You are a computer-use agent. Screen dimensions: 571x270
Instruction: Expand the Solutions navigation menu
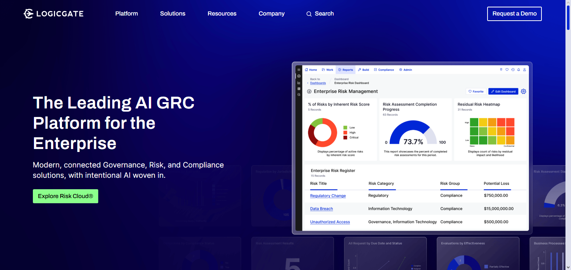[172, 14]
